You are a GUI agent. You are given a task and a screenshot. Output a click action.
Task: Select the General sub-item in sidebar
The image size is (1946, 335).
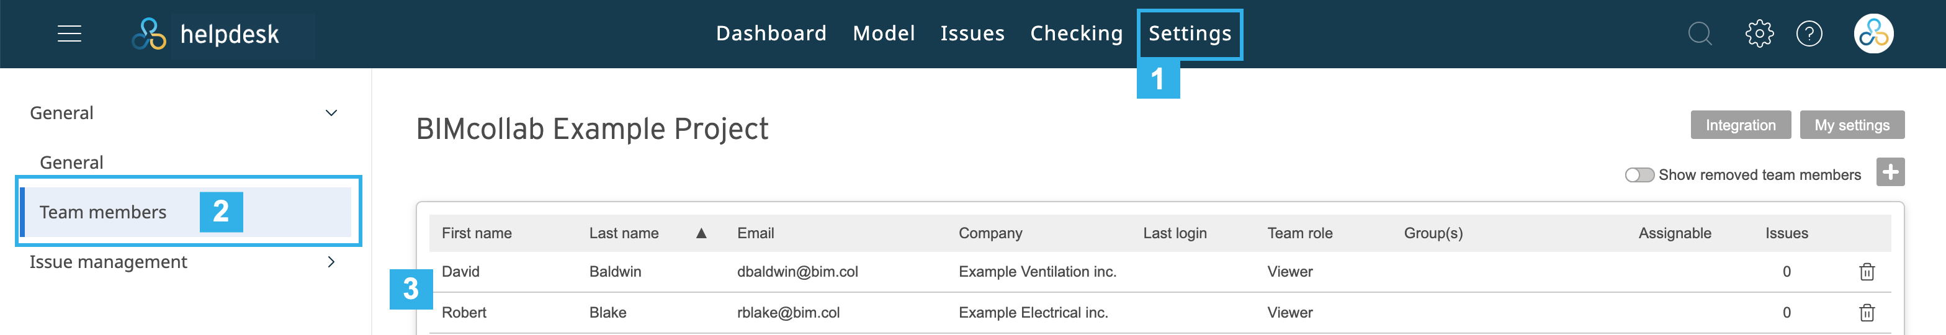[72, 162]
